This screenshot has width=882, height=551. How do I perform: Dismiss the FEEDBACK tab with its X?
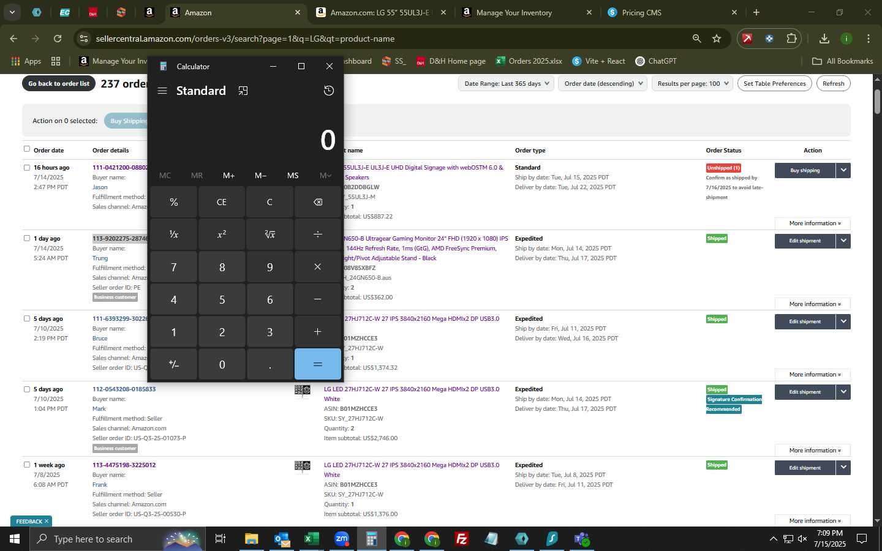47,521
